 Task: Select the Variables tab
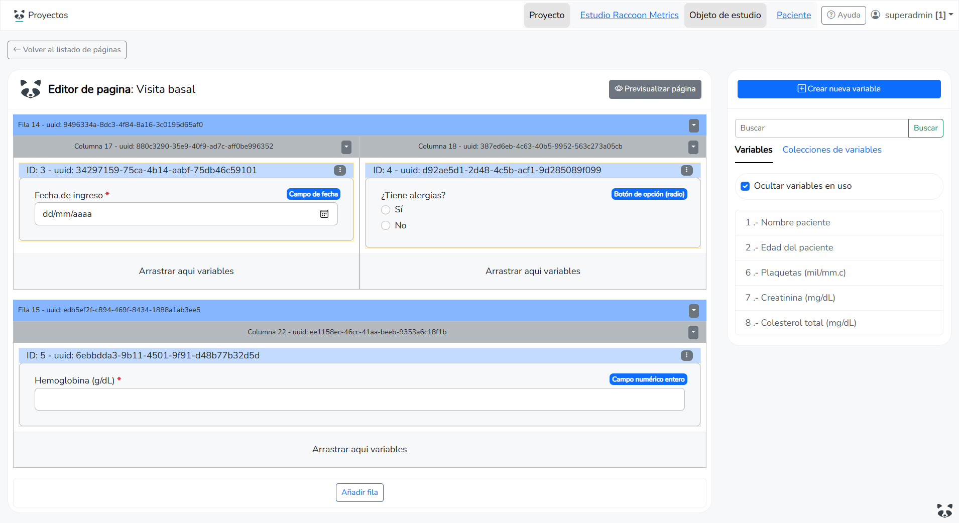pyautogui.click(x=754, y=150)
